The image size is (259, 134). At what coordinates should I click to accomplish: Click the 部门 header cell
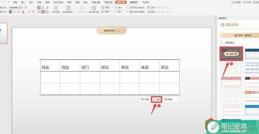coord(90,66)
